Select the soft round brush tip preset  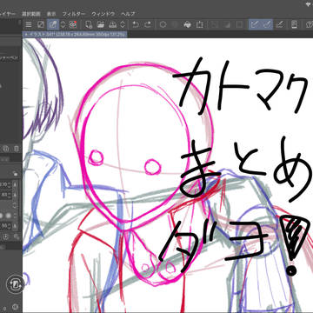coord(9,216)
